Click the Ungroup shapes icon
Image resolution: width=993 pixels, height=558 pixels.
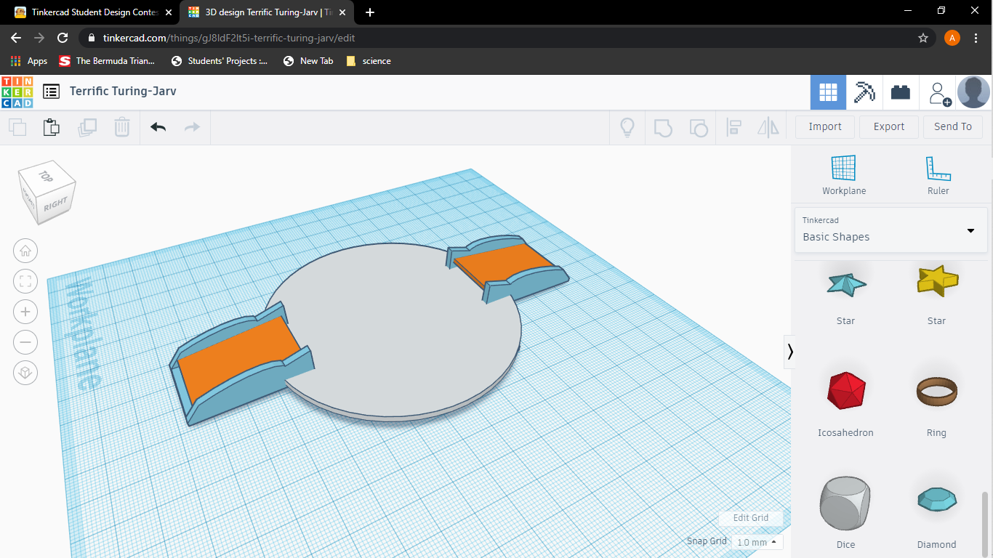coord(698,128)
